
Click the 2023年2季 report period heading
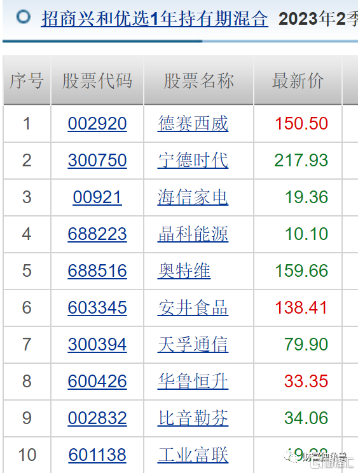point(318,18)
